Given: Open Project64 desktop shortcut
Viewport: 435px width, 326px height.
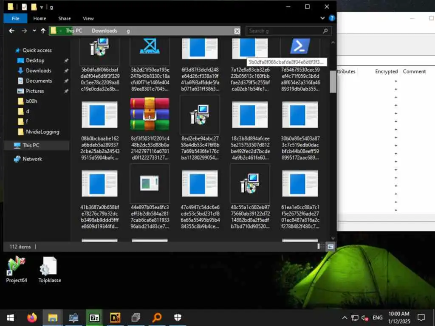Looking at the screenshot, I should click(17, 270).
